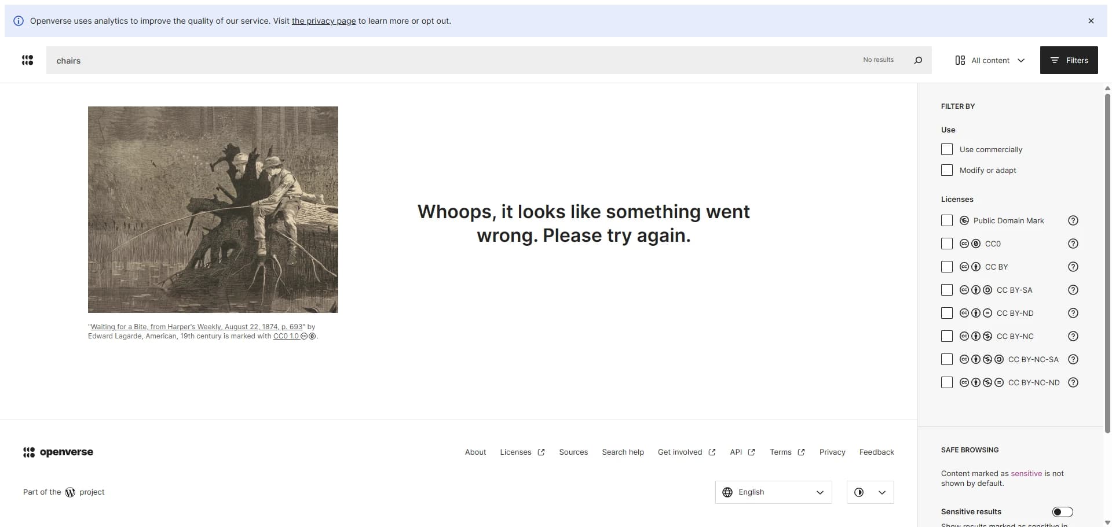Open the CC0 1.0 attribution link
The width and height of the screenshot is (1112, 527).
click(x=294, y=336)
